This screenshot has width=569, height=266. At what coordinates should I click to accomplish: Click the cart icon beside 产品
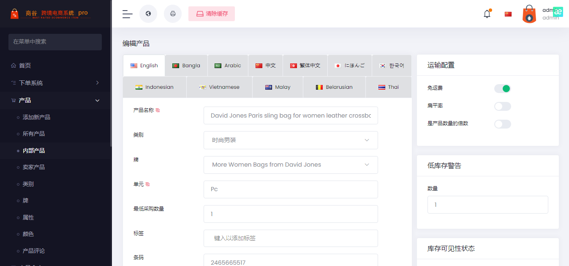click(x=14, y=100)
